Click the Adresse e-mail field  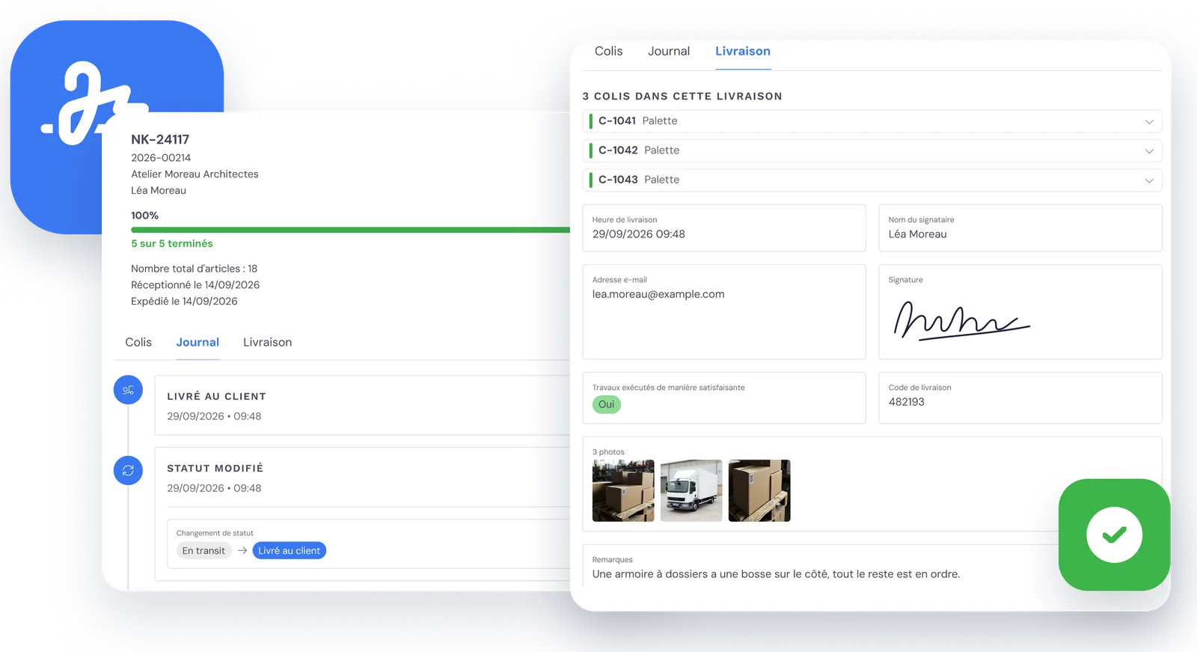(x=724, y=311)
